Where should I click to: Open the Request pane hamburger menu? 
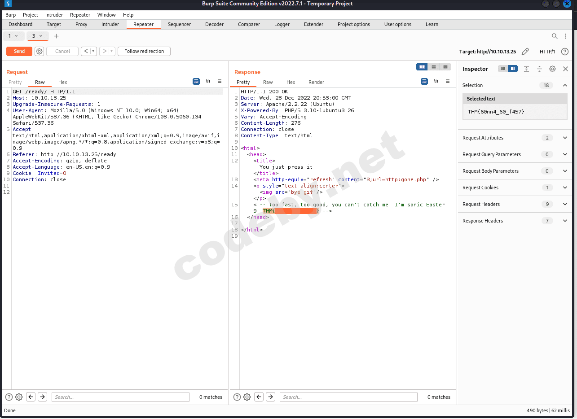click(x=220, y=81)
